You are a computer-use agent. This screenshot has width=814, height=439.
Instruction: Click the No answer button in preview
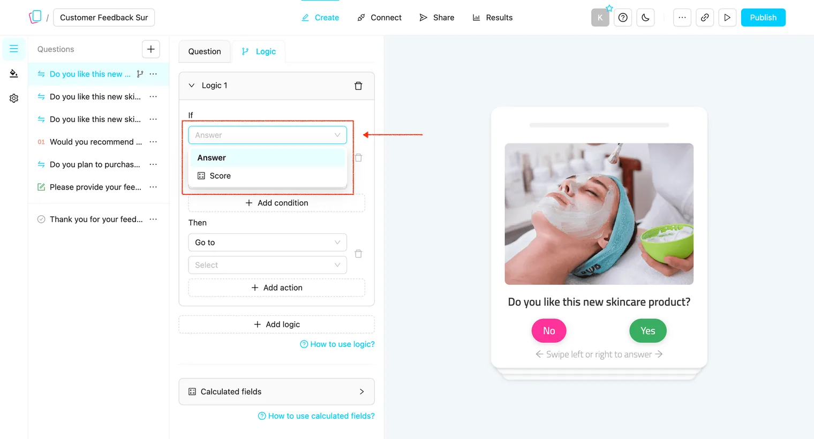click(x=549, y=331)
